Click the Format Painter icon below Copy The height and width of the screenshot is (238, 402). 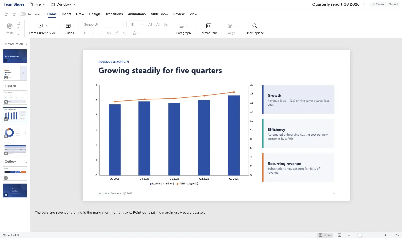pos(19,34)
